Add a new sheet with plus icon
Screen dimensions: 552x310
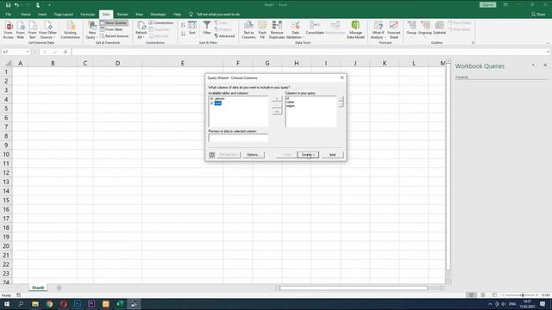coord(60,288)
